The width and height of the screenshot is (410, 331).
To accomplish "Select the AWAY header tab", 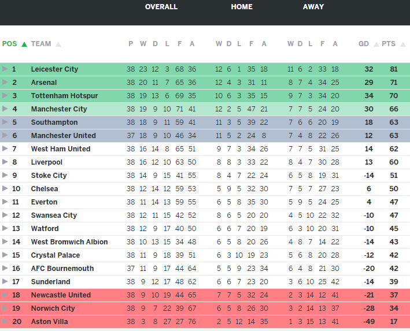I will [313, 7].
